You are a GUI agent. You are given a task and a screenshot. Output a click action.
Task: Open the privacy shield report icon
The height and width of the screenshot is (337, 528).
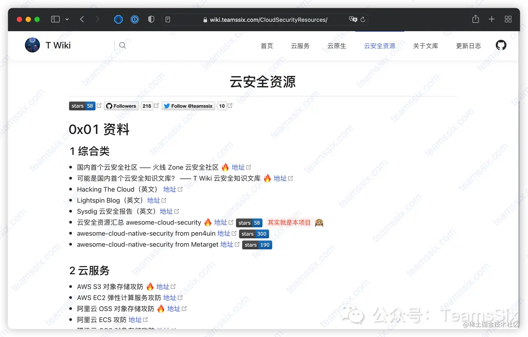click(151, 19)
